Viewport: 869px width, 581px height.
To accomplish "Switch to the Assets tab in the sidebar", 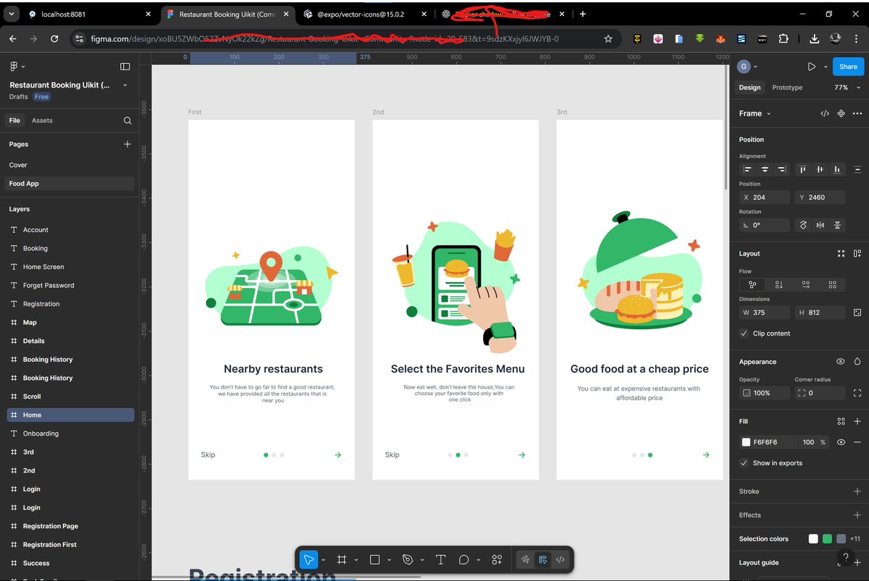I will 43,120.
